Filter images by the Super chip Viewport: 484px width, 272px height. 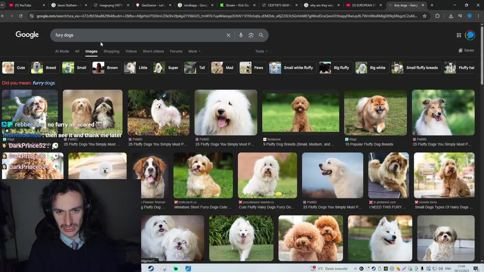coord(167,68)
